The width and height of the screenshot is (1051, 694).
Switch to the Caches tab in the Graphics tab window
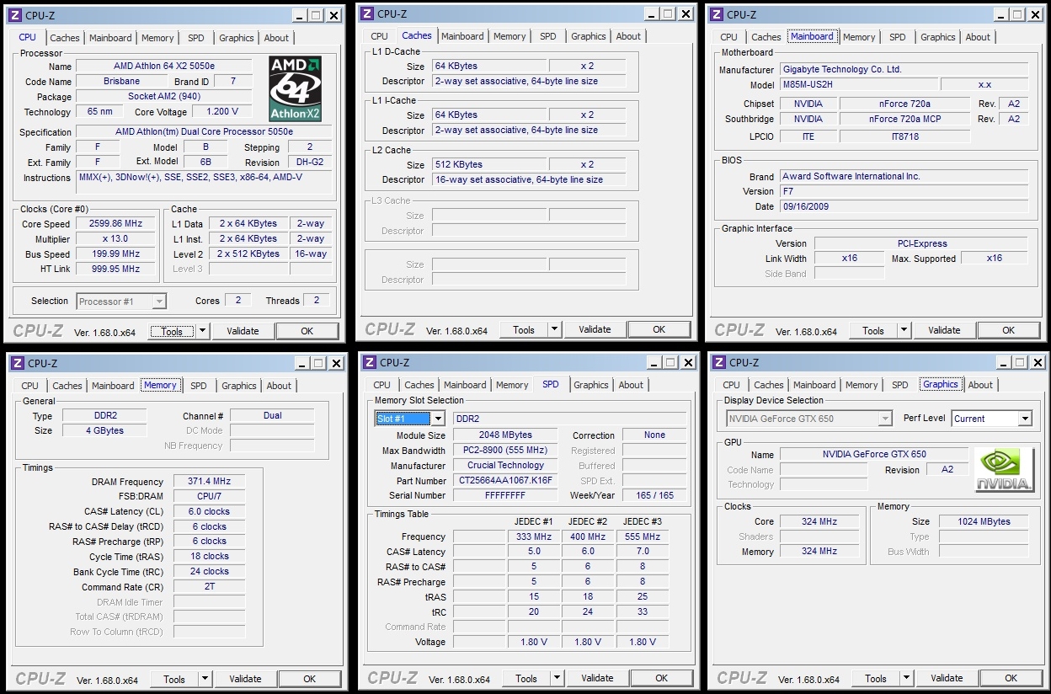769,385
